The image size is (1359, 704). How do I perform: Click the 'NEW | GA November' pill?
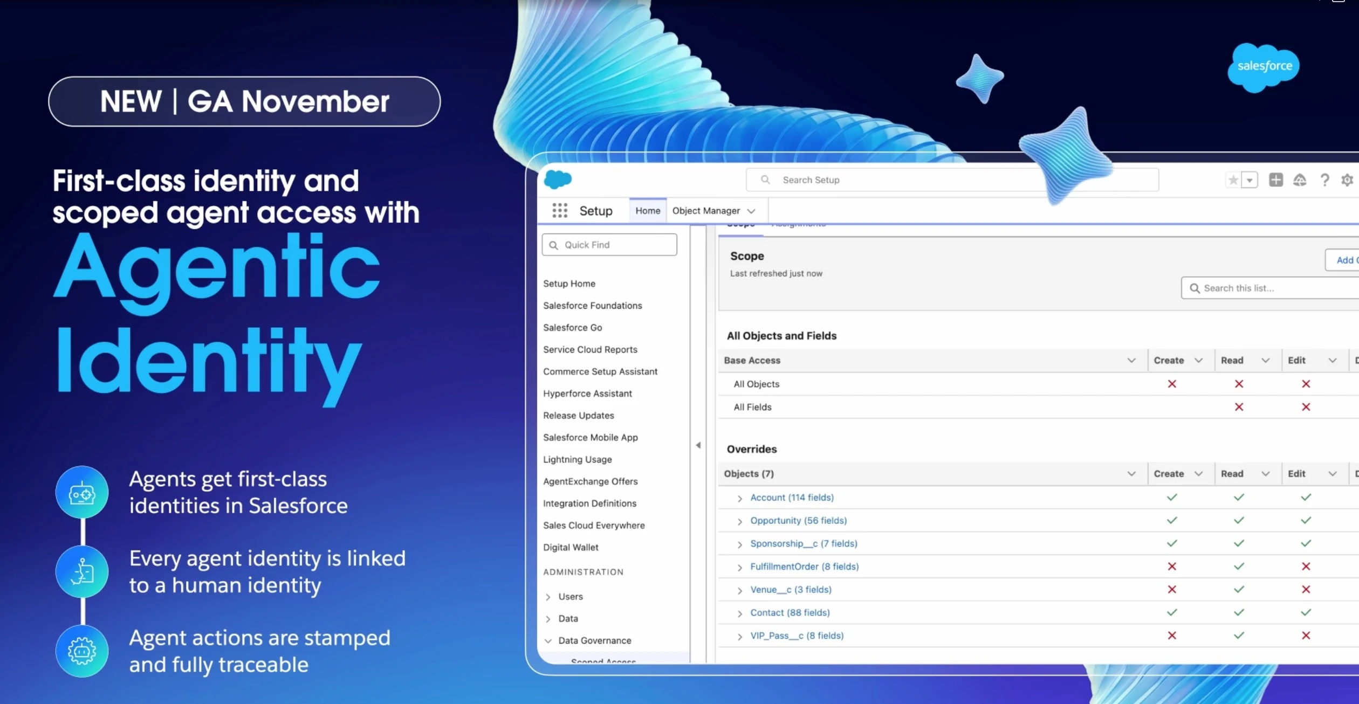244,101
